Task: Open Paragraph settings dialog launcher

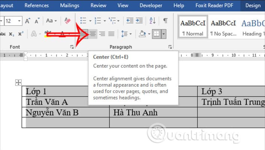Action: click(170, 47)
